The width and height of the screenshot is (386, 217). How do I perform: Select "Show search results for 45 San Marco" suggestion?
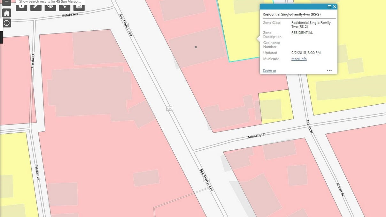(x=50, y=2)
